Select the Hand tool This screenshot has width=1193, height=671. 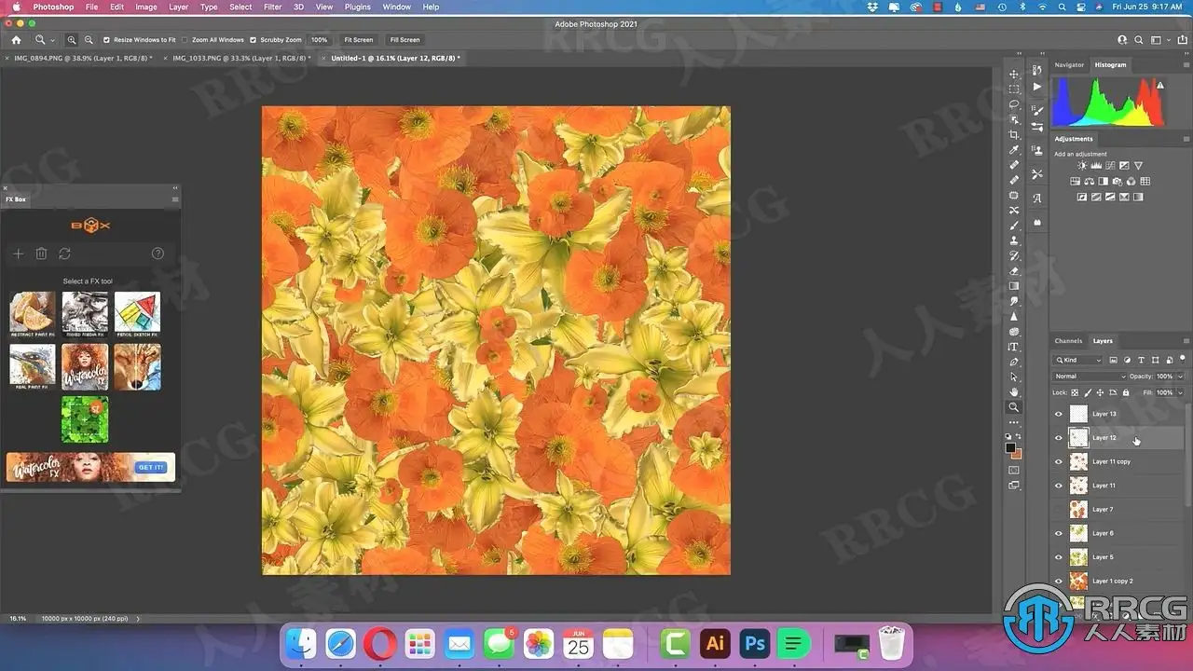point(1014,392)
